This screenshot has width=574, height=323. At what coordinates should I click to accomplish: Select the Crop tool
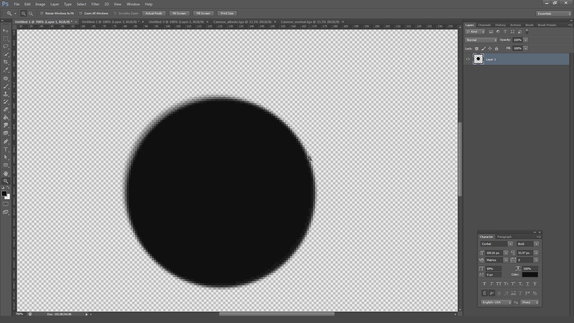pos(6,62)
